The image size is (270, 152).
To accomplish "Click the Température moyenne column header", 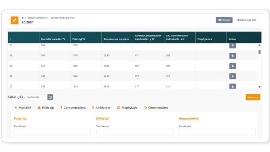I will 117,37.
